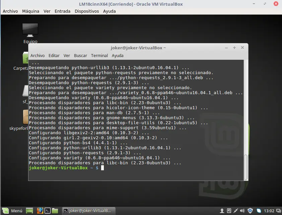Select the sf_ drive desktop icon
The image size is (282, 215).
point(25,91)
